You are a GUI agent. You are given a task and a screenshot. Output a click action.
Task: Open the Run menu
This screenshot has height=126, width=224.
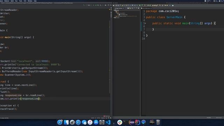tap(16, 1)
